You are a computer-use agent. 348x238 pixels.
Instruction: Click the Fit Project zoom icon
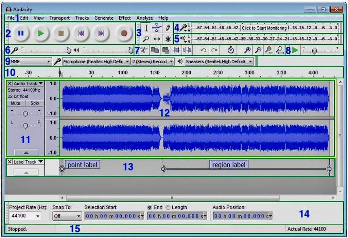pyautogui.click(x=280, y=50)
